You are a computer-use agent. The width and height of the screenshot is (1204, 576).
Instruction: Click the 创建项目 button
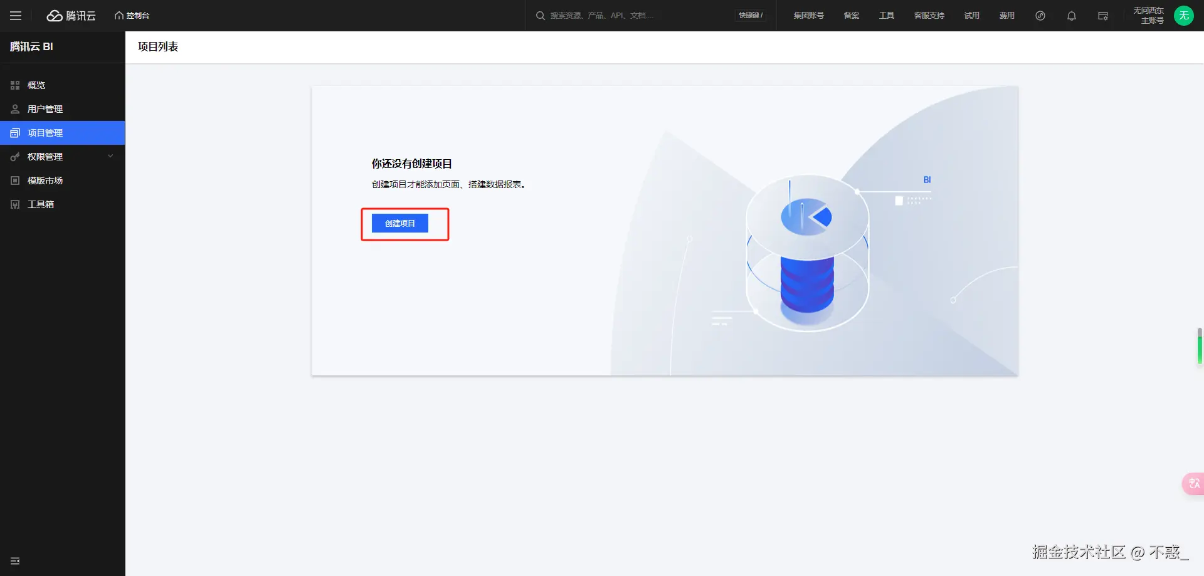(400, 223)
